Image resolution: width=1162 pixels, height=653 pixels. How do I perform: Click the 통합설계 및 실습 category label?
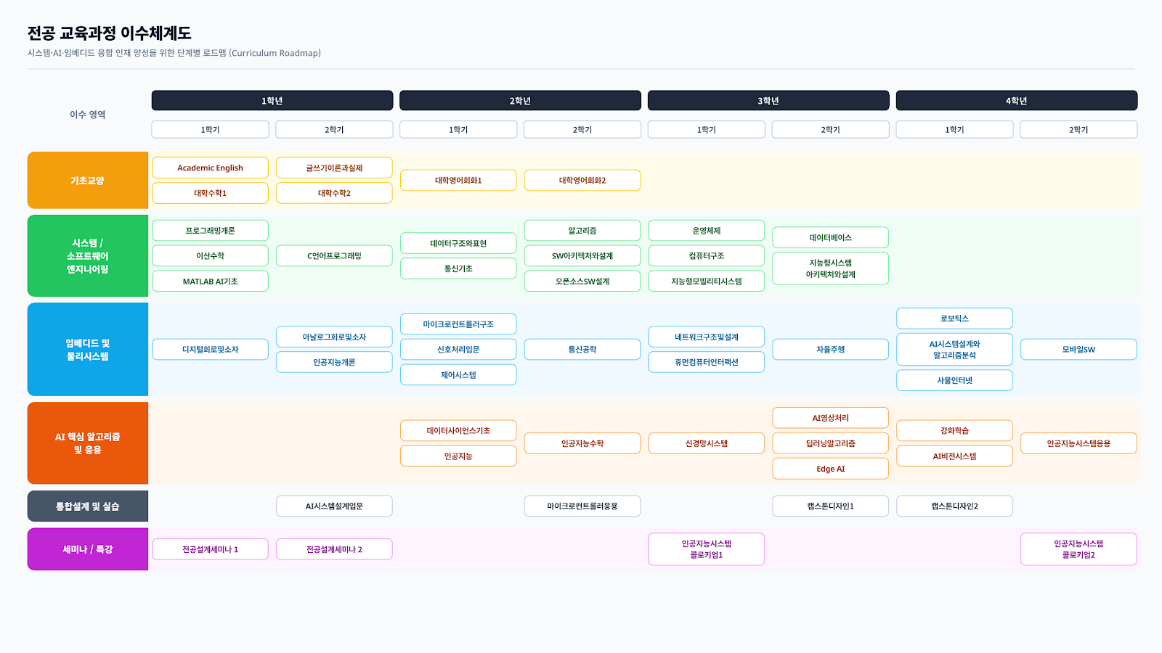click(88, 506)
